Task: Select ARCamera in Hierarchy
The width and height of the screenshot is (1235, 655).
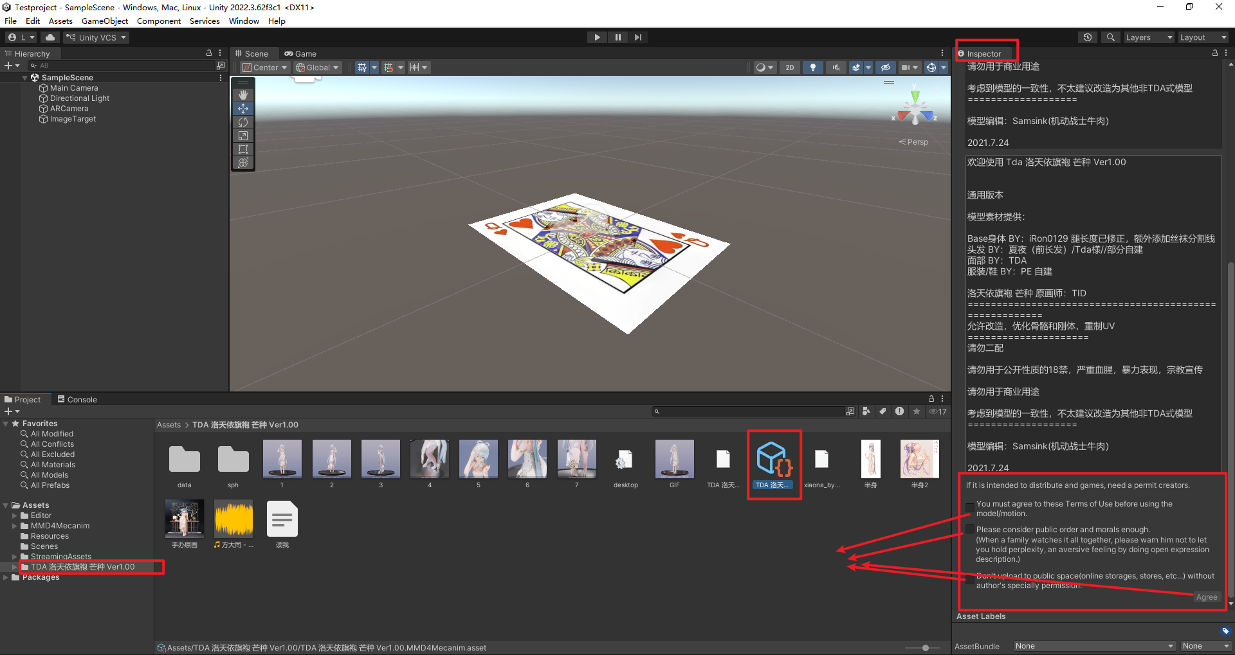Action: (69, 109)
